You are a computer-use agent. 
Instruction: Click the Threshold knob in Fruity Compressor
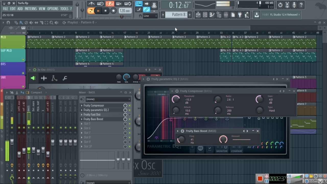click(x=176, y=99)
